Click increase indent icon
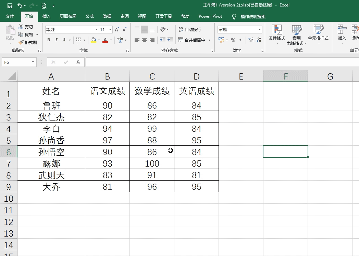Screen dimensions: 359x256 (170, 40)
